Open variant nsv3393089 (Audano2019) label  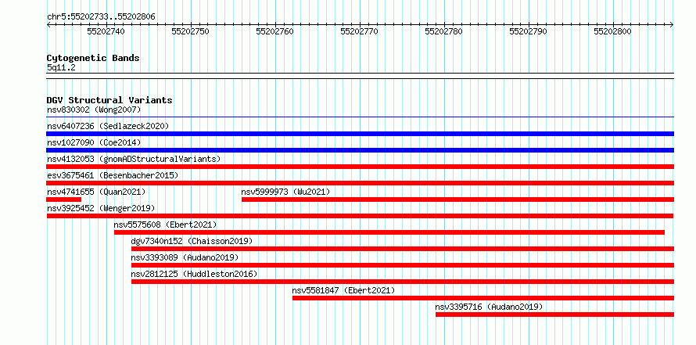pos(185,257)
